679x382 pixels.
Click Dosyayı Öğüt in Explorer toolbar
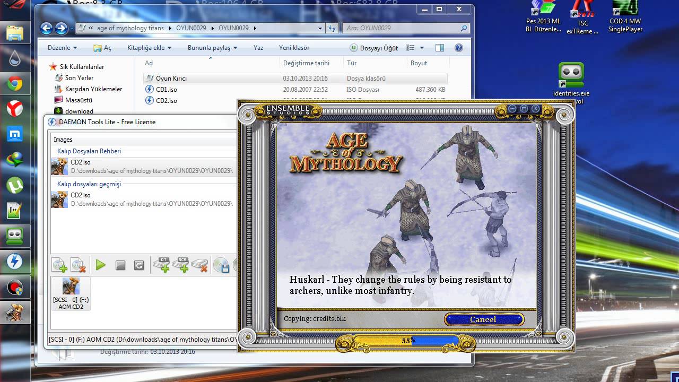[x=374, y=48]
